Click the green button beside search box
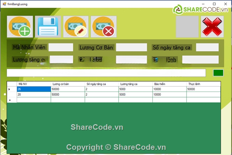 tap(218, 73)
